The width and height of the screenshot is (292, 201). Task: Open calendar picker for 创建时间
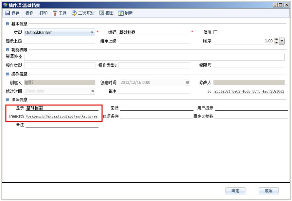tap(187, 83)
